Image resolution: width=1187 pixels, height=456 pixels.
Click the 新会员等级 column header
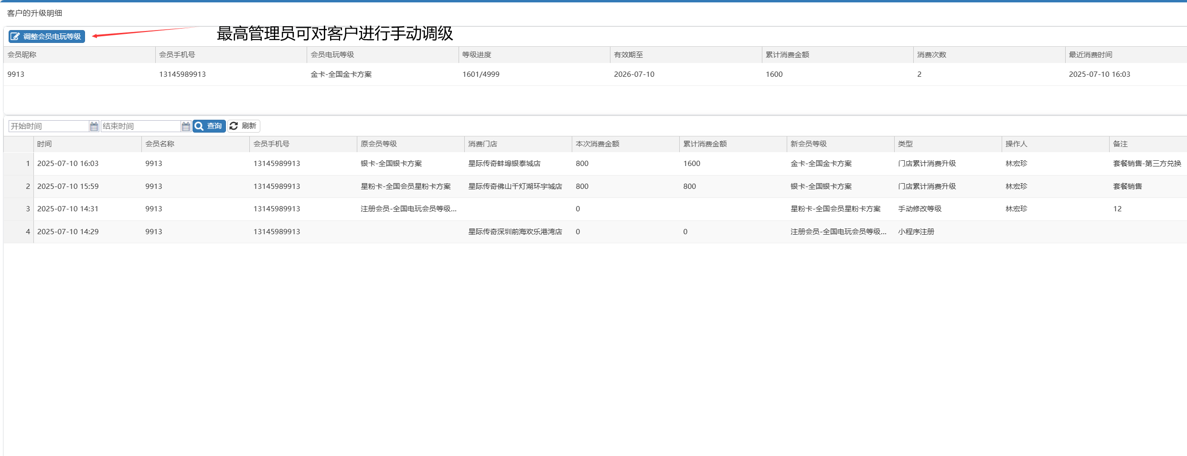tap(808, 144)
